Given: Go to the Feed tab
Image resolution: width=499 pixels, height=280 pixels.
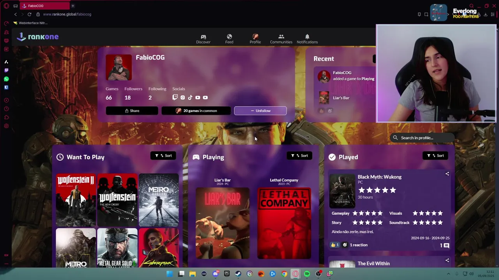Looking at the screenshot, I should 229,39.
